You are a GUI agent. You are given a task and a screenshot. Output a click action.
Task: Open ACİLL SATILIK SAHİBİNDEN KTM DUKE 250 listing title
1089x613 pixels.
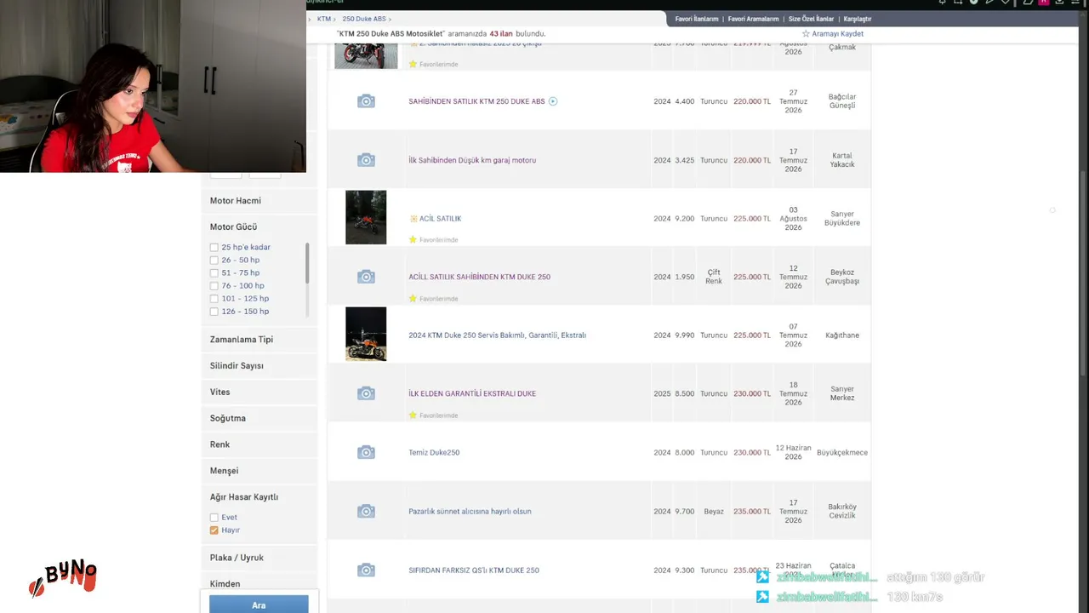point(479,277)
